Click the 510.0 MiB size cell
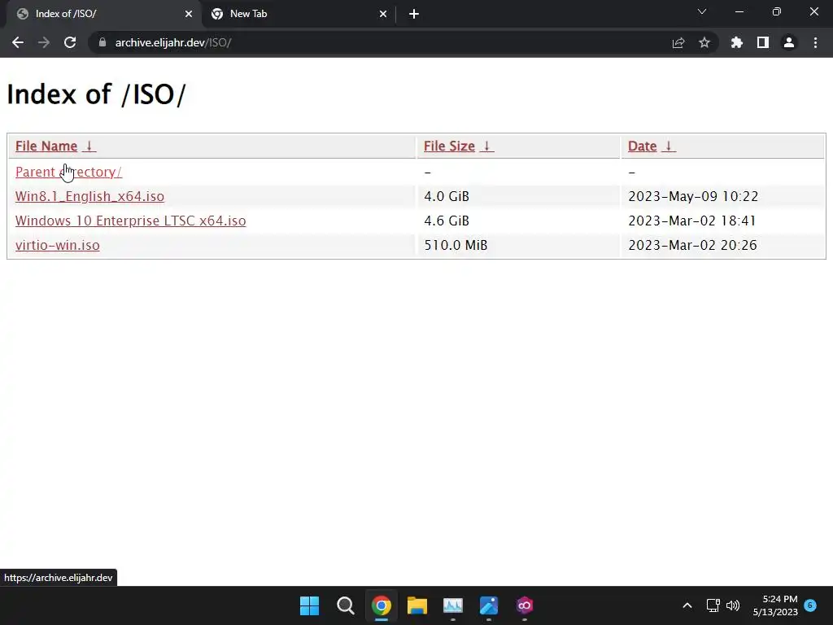Image resolution: width=833 pixels, height=625 pixels. pyautogui.click(x=456, y=246)
